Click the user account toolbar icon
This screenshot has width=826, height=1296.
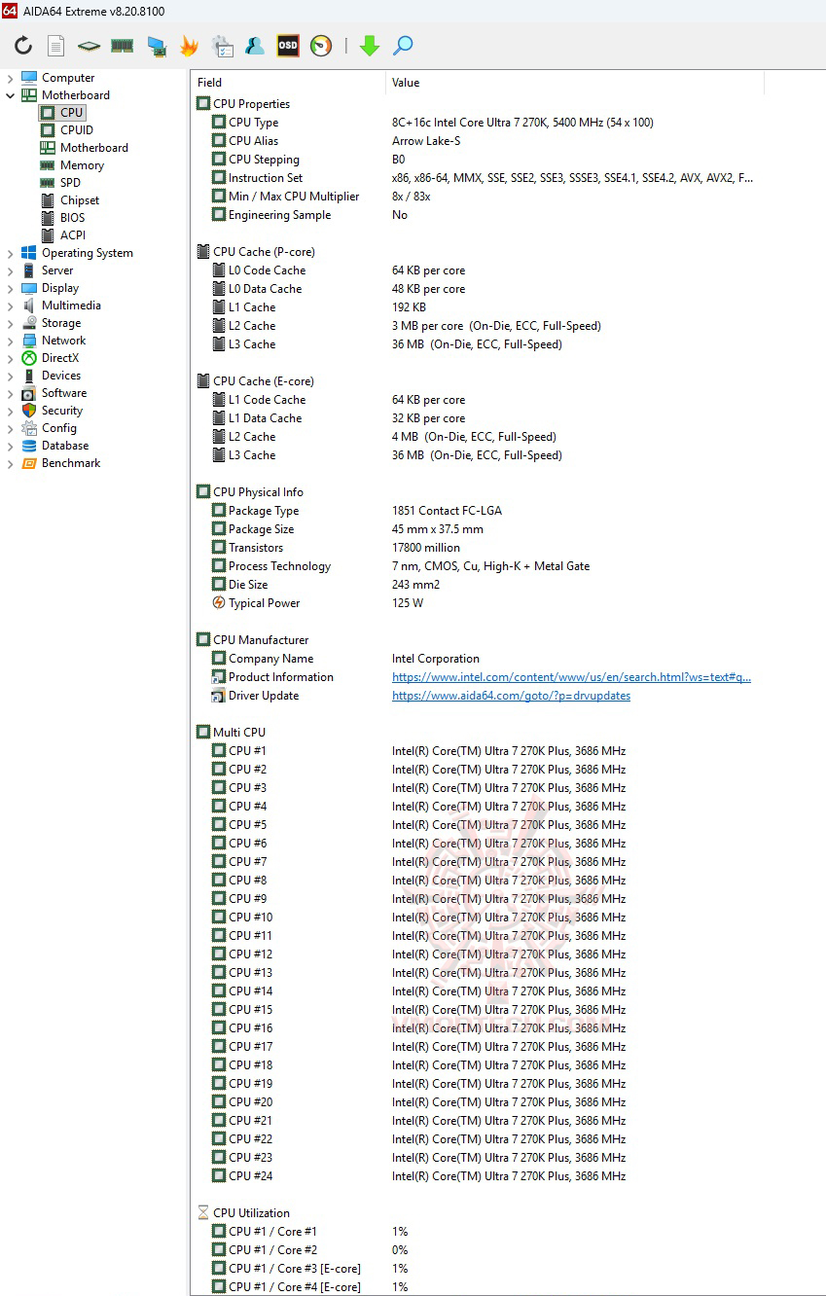255,46
